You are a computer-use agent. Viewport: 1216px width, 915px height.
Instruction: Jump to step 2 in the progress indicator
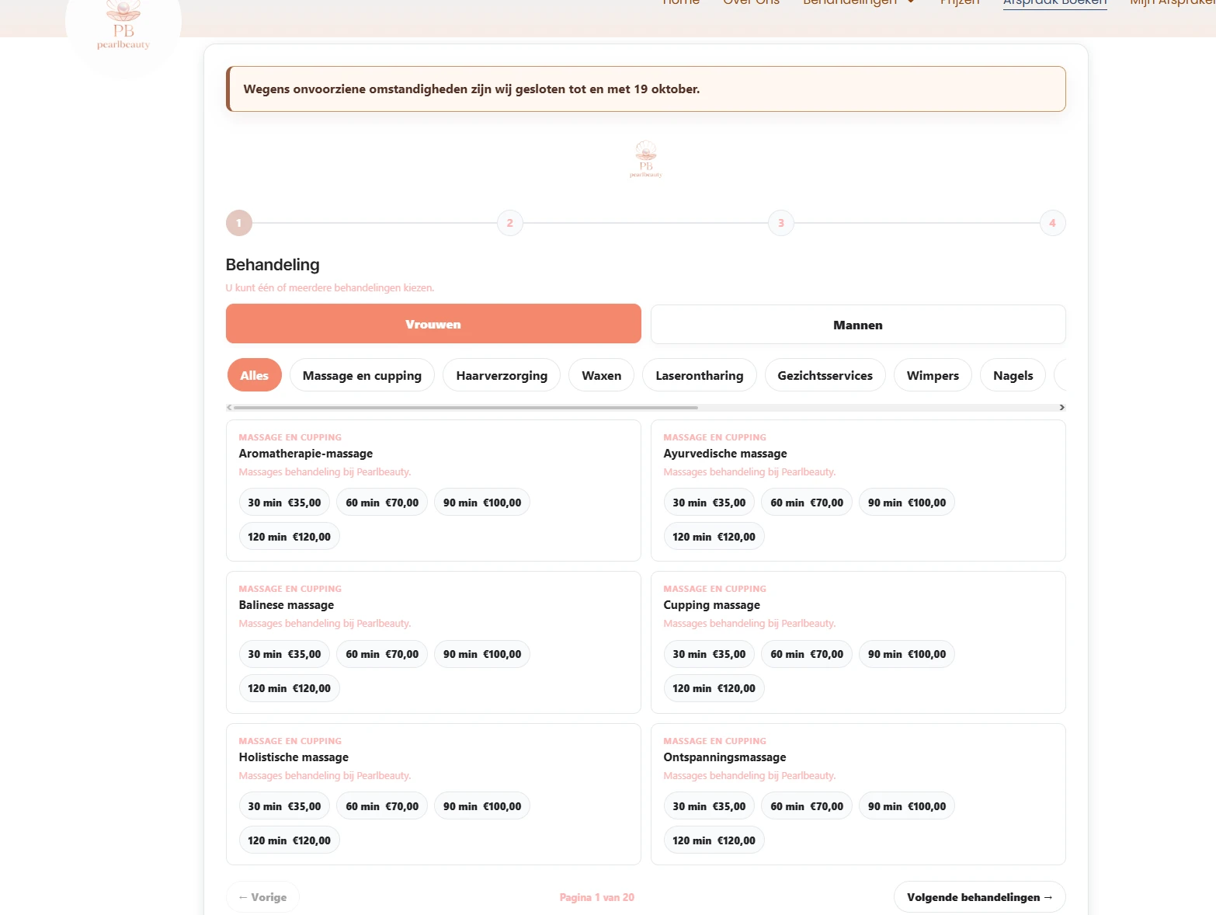[510, 223]
